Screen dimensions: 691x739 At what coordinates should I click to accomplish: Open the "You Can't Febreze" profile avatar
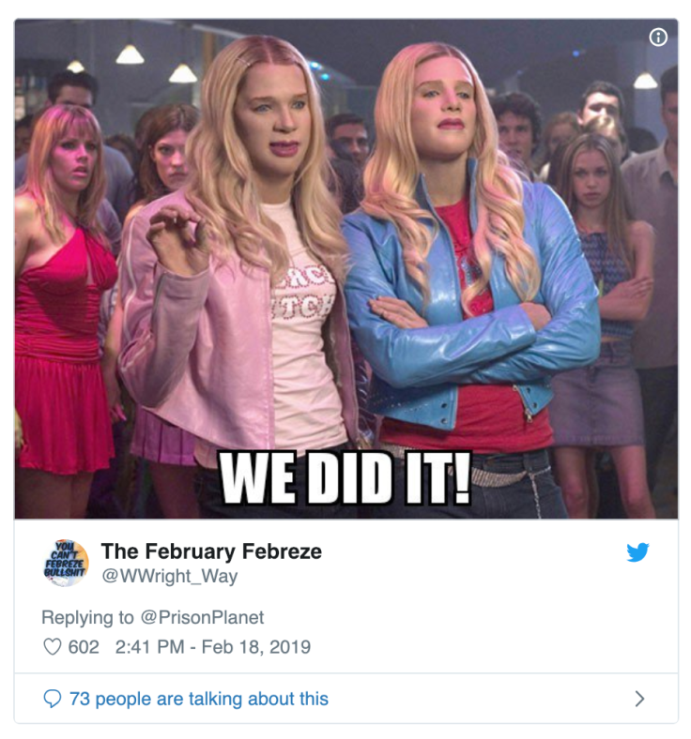click(65, 563)
